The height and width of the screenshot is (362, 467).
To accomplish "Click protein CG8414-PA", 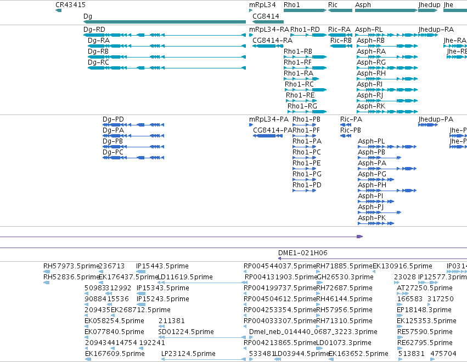I will (x=268, y=136).
